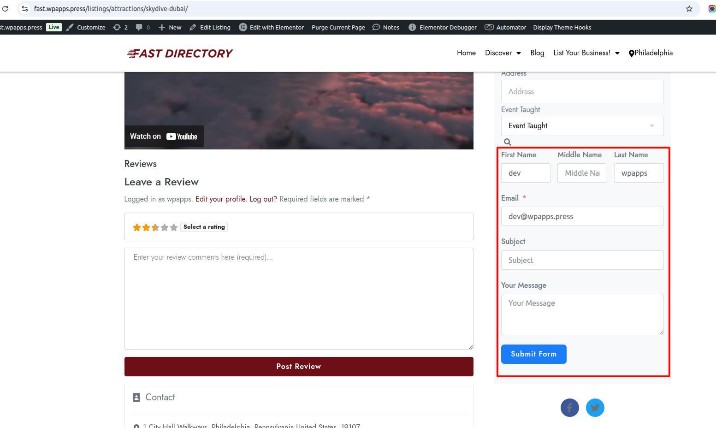This screenshot has height=428, width=716.
Task: Open the Event Taught dropdown
Action: [x=582, y=126]
